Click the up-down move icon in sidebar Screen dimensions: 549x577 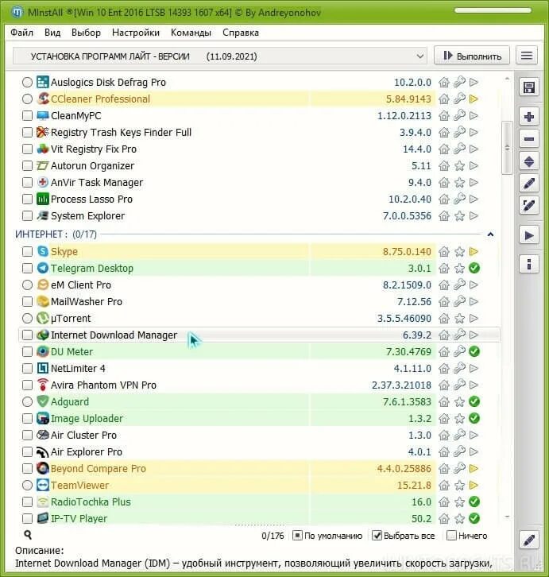tap(529, 161)
